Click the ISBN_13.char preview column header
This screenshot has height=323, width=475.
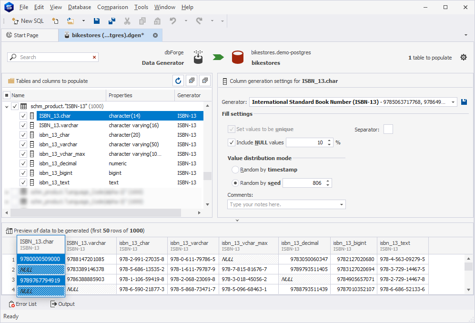(x=41, y=244)
